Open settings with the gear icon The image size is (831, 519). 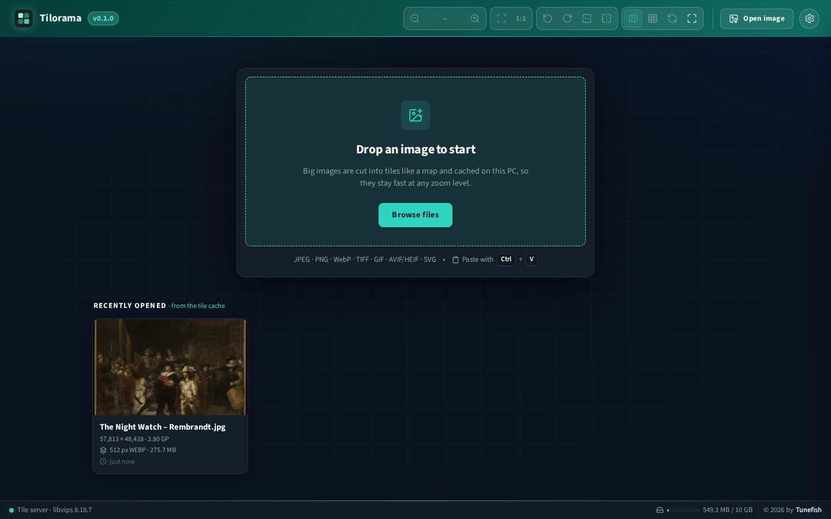coord(810,18)
